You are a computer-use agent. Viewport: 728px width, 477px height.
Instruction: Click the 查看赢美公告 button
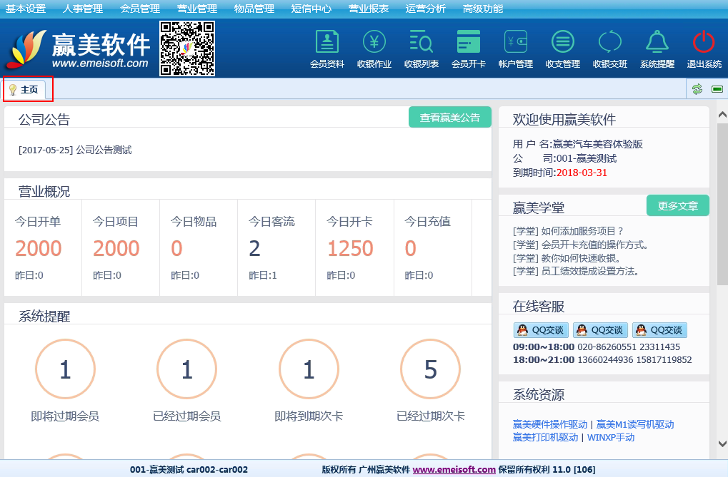[x=450, y=118]
